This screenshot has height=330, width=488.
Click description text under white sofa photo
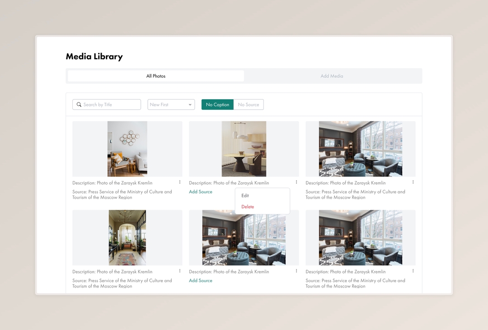(113, 183)
